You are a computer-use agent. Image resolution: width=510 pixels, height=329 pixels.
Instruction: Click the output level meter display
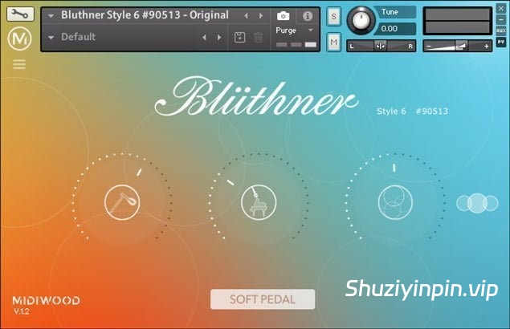pyautogui.click(x=458, y=21)
